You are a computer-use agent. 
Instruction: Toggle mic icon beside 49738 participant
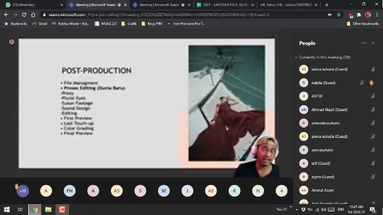coord(373,96)
